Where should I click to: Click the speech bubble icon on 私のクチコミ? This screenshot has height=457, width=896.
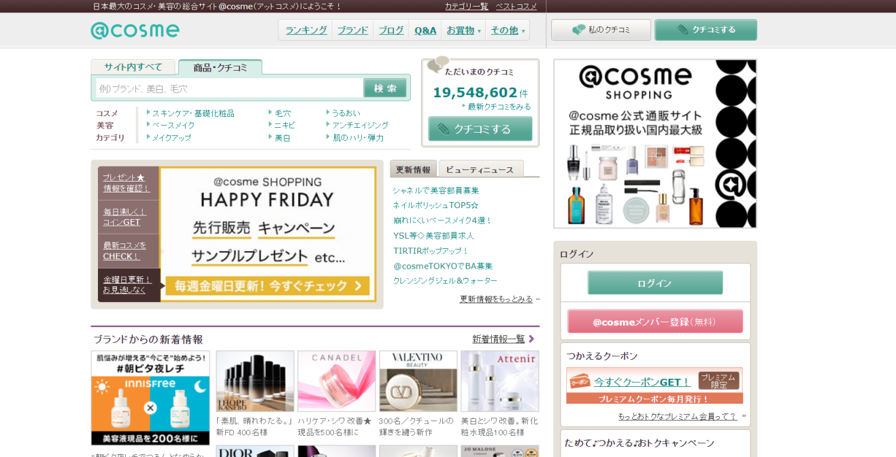[x=578, y=30]
